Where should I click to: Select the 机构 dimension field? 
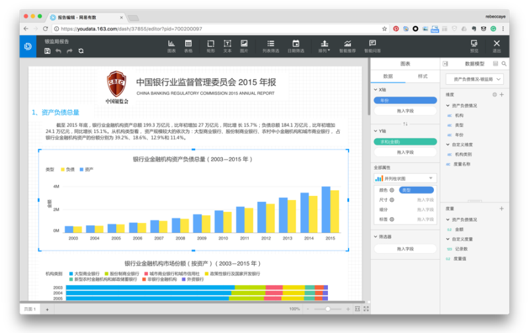459,115
